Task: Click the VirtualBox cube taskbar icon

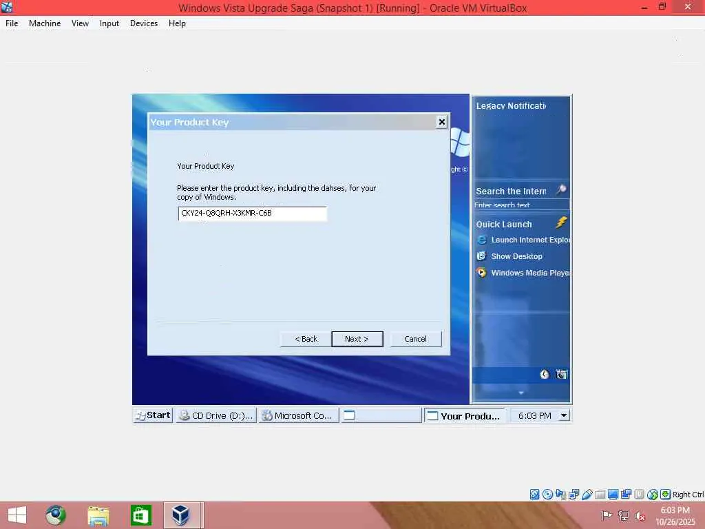Action: [181, 515]
